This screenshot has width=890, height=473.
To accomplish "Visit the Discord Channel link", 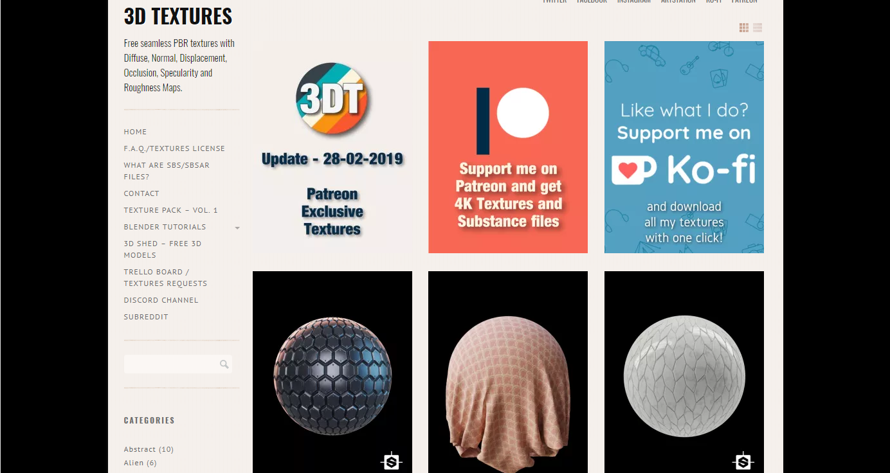I will tap(161, 300).
